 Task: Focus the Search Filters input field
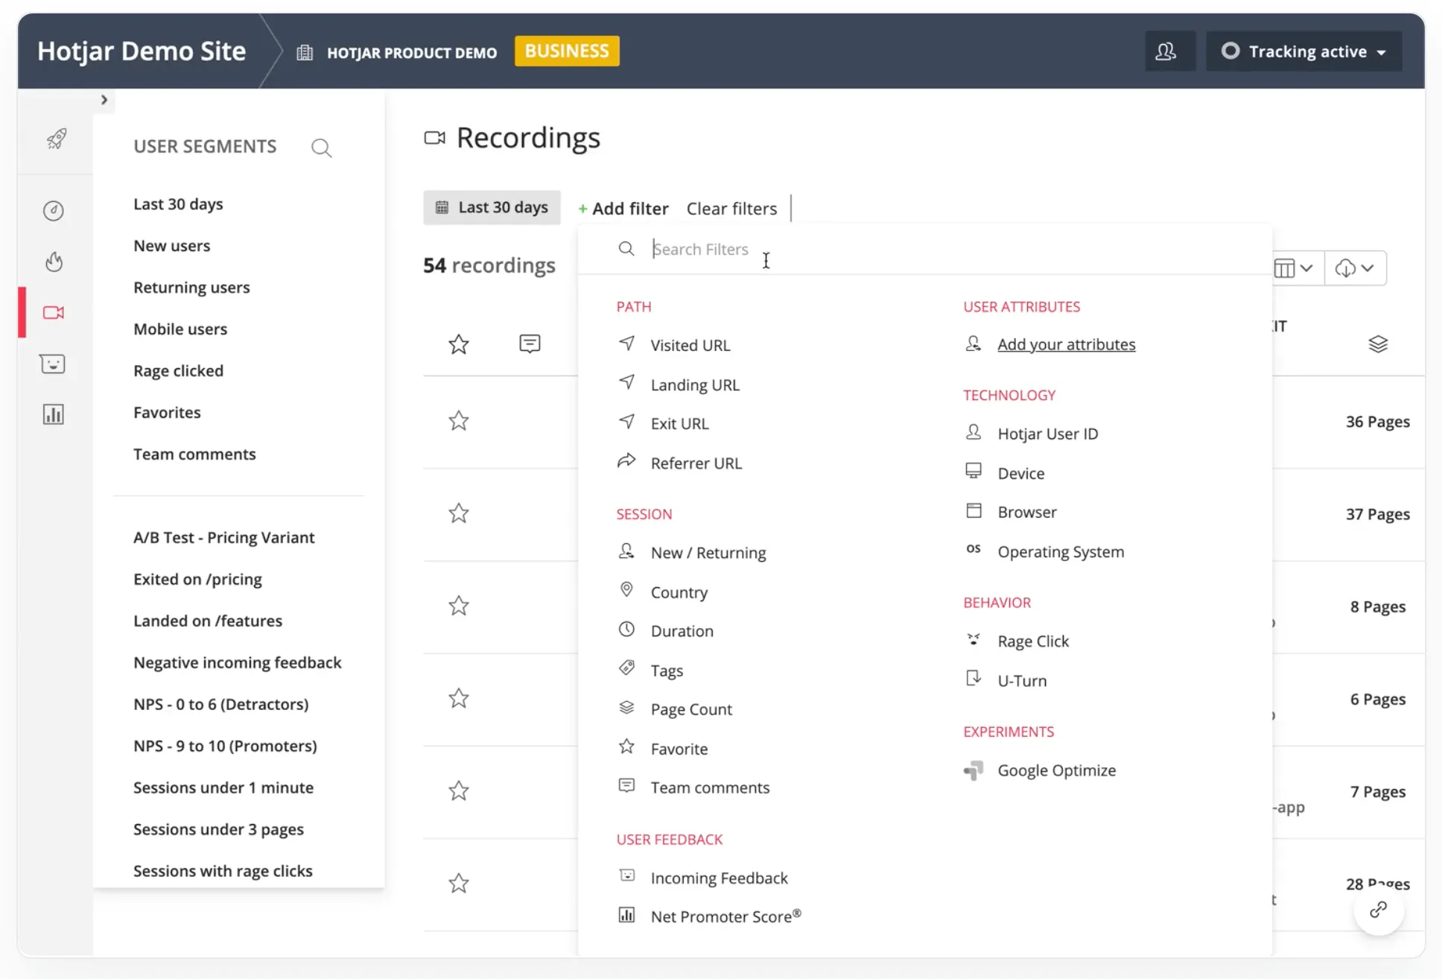click(x=924, y=249)
